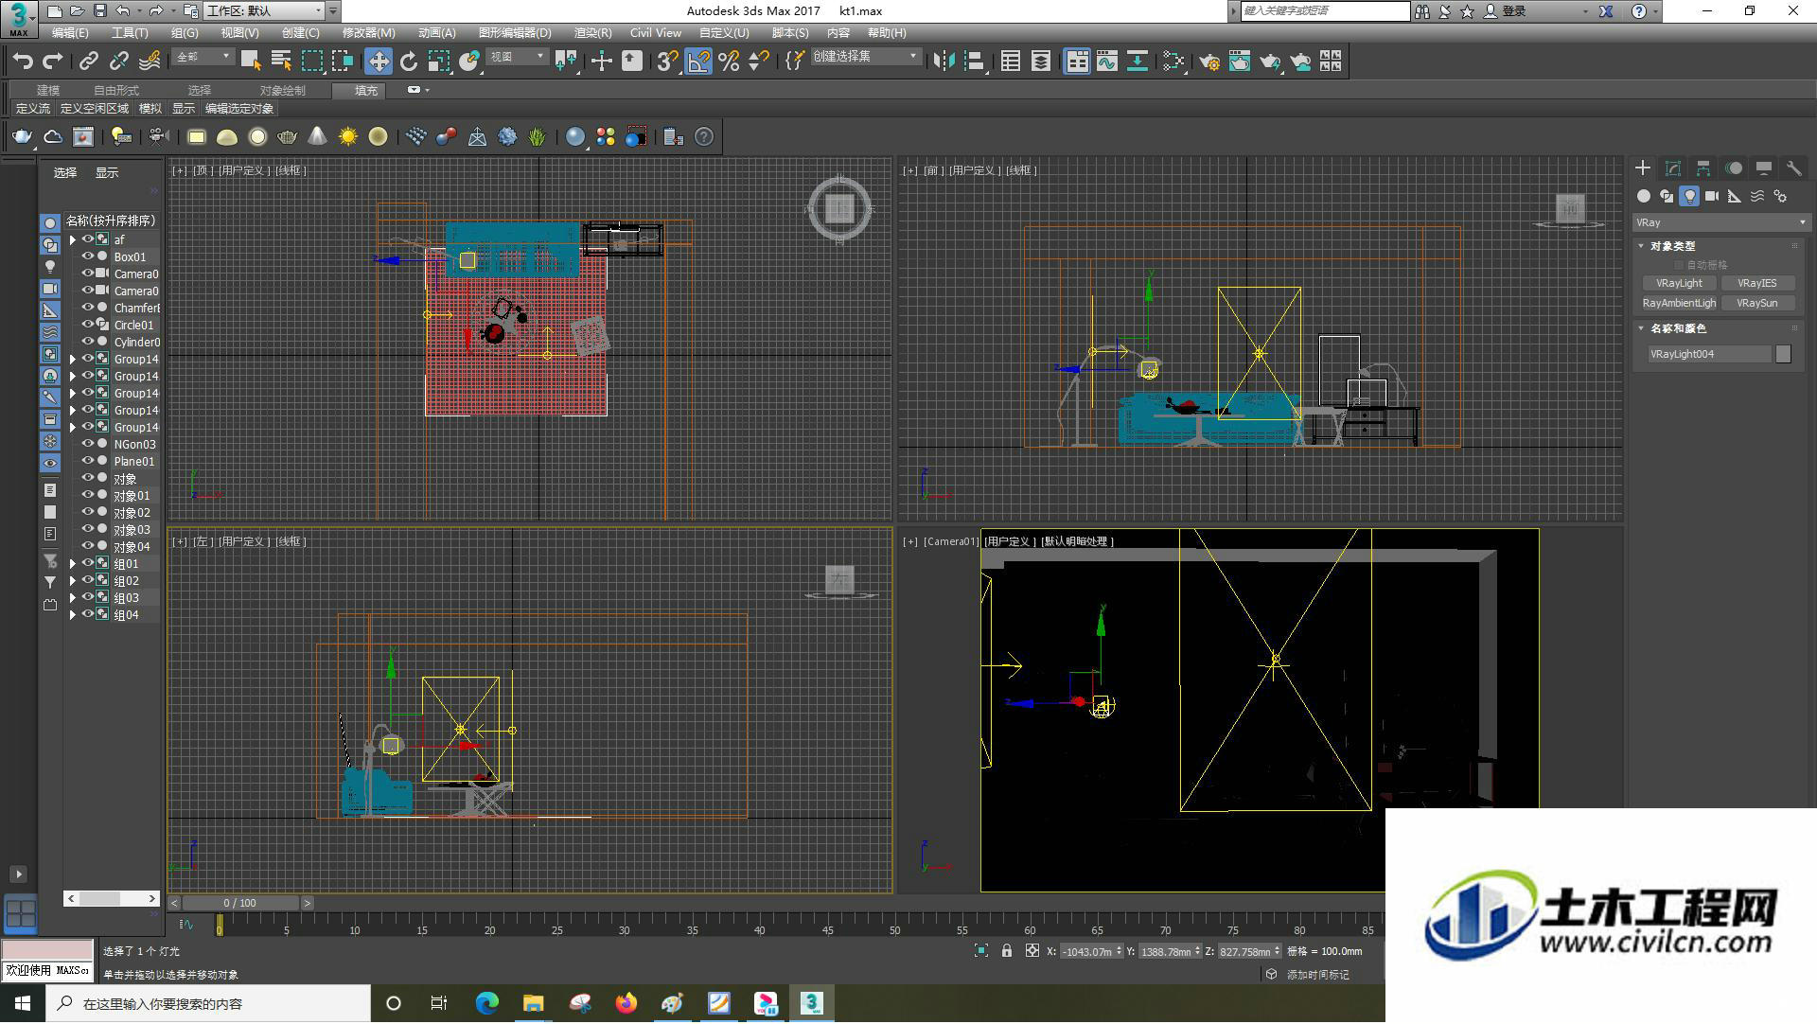Select the Geometry category sphere icon

pyautogui.click(x=1644, y=196)
